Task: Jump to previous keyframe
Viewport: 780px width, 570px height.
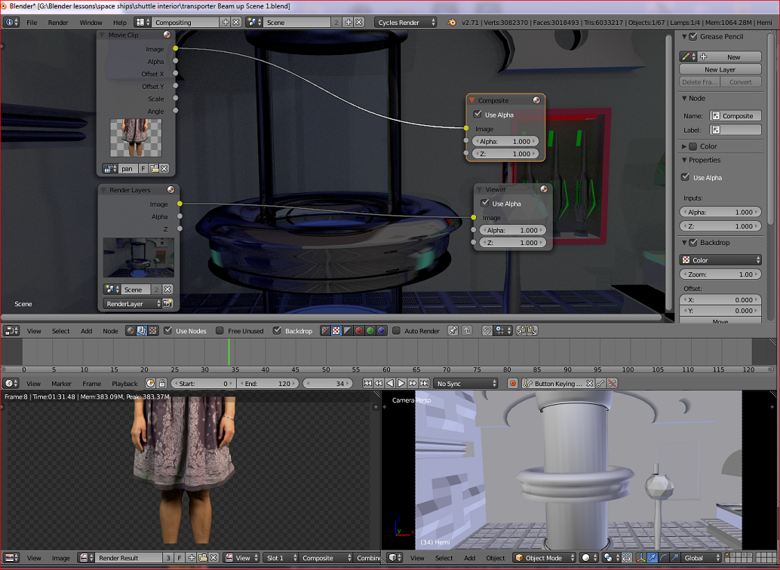Action: 379,384
